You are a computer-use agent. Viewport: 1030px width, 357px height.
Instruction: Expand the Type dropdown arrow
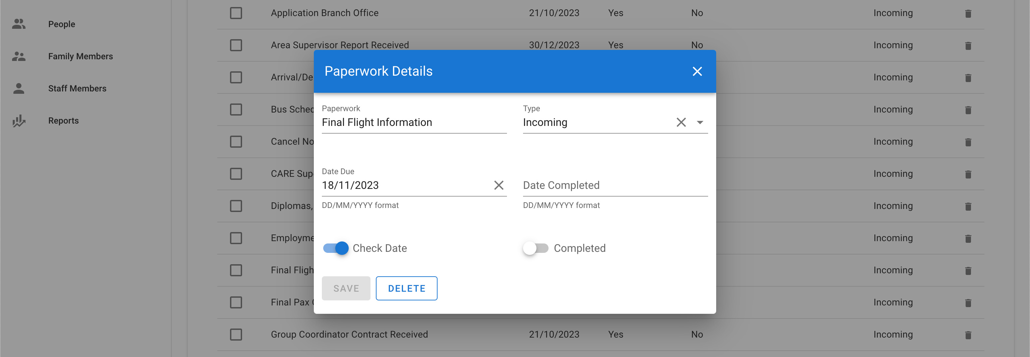point(700,122)
